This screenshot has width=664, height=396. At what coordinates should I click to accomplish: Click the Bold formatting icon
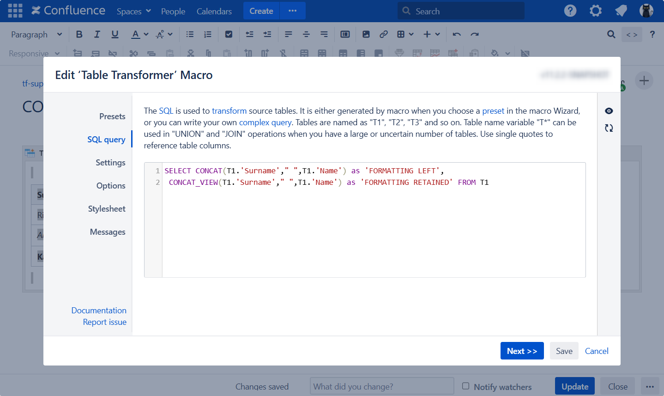pyautogui.click(x=79, y=34)
